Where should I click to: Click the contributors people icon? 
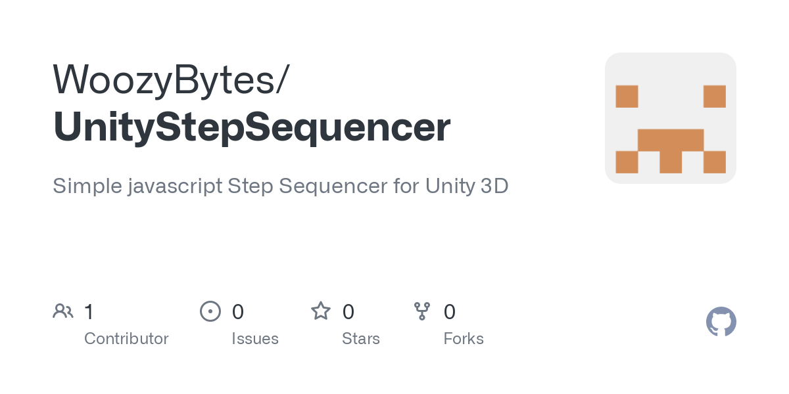[63, 311]
